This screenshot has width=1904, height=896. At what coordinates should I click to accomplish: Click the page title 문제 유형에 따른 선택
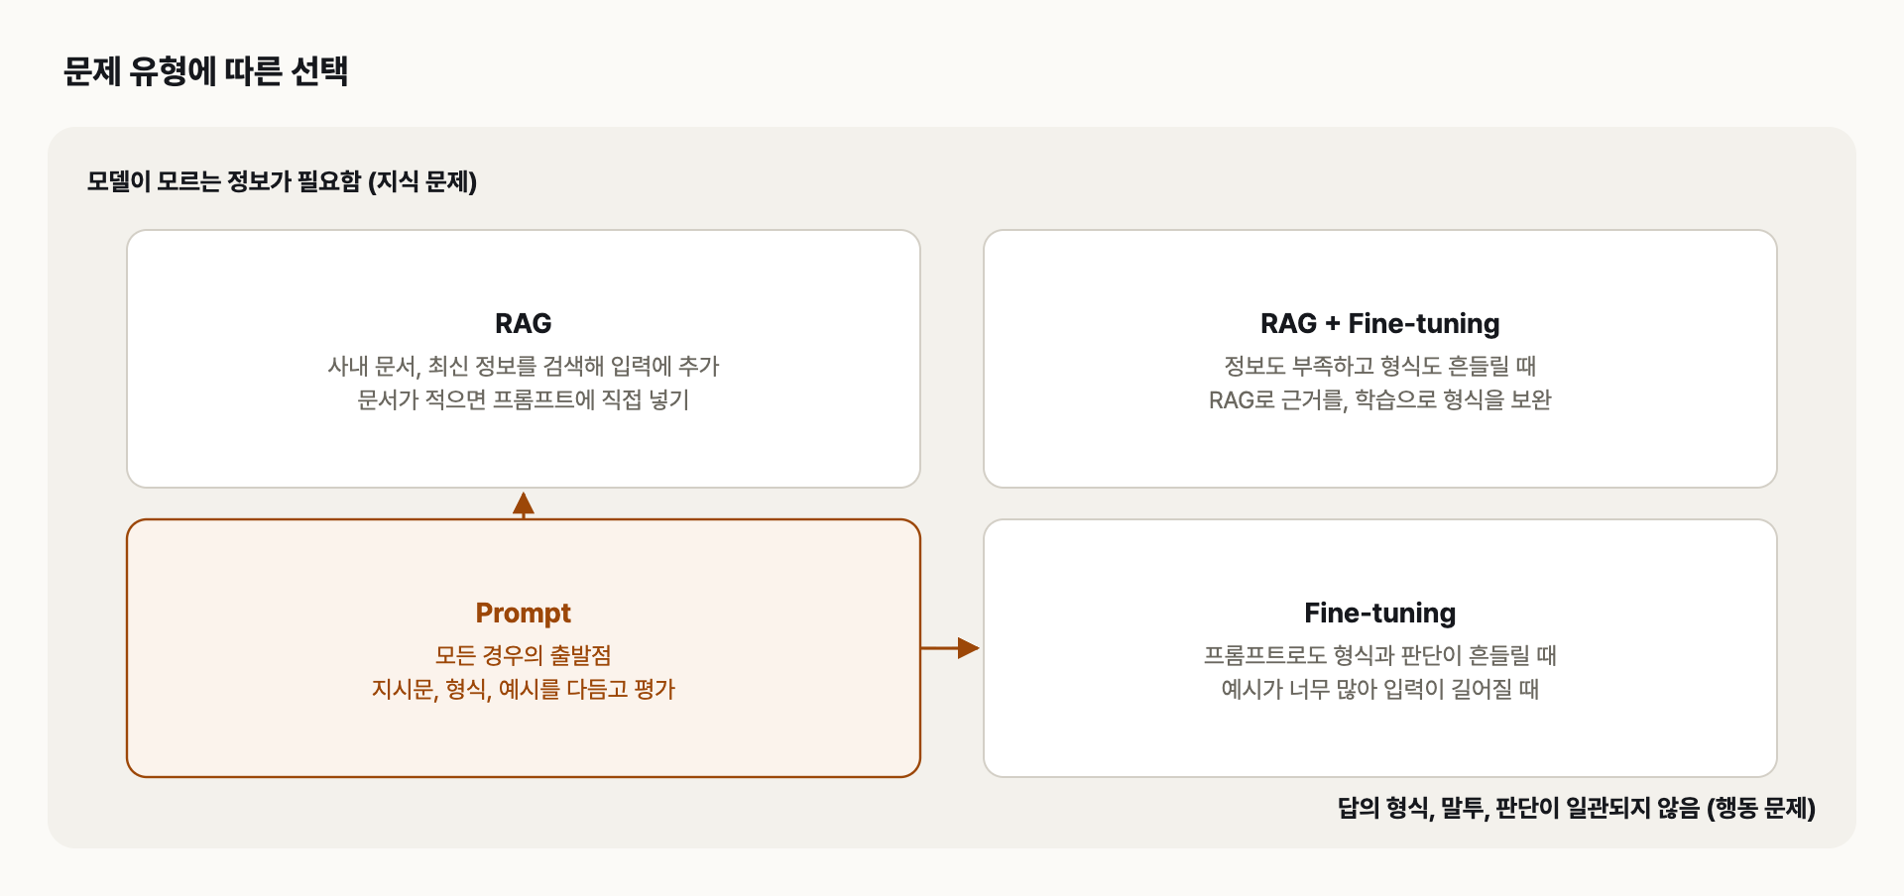(205, 71)
